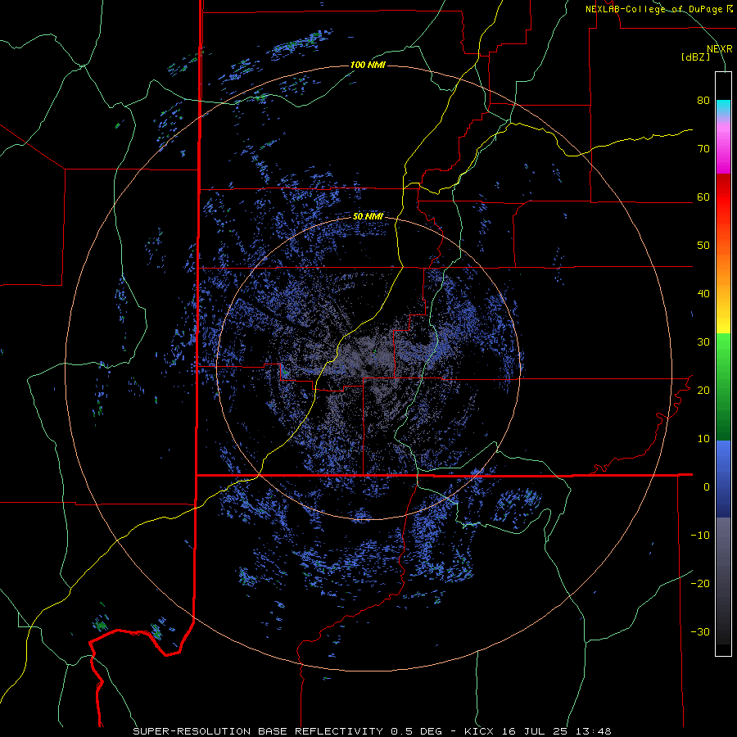This screenshot has height=737, width=737.
Task: Click the "100 NMI" range ring label
Action: click(x=368, y=65)
